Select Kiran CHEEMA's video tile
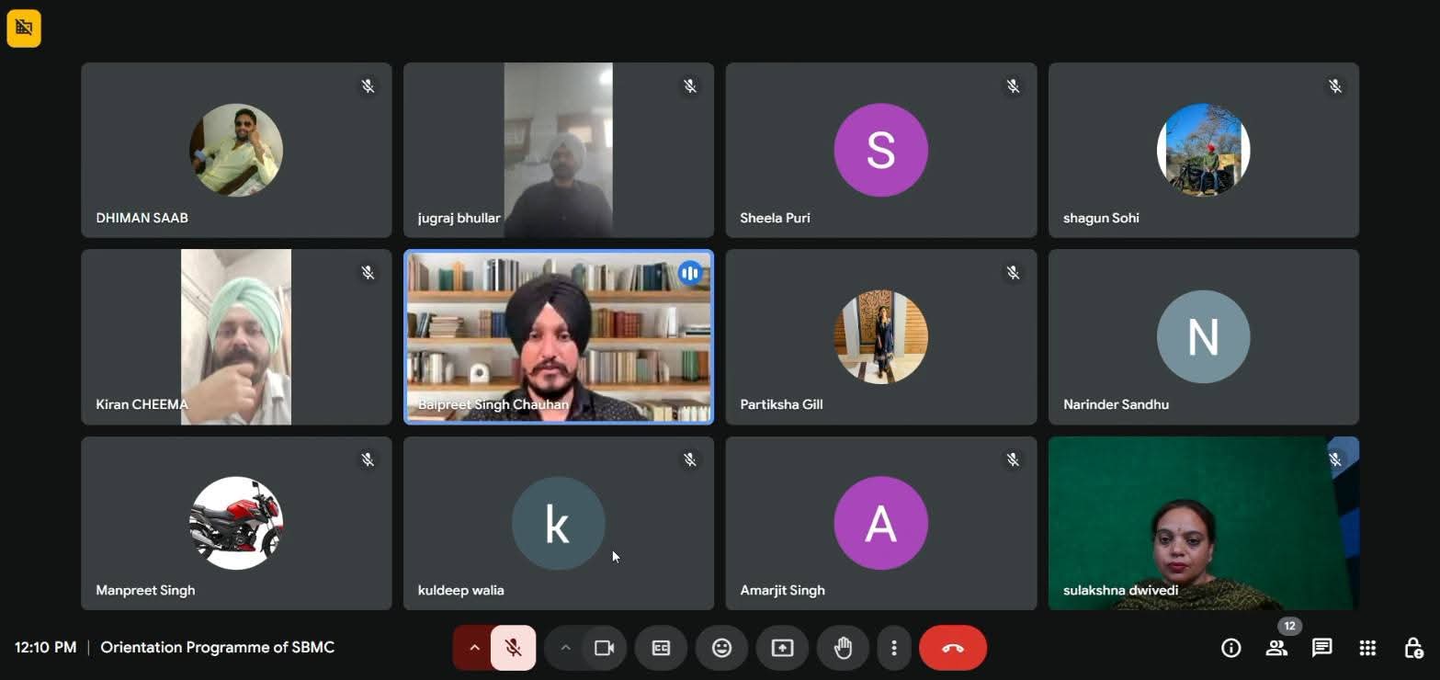This screenshot has height=680, width=1440. pos(236,336)
